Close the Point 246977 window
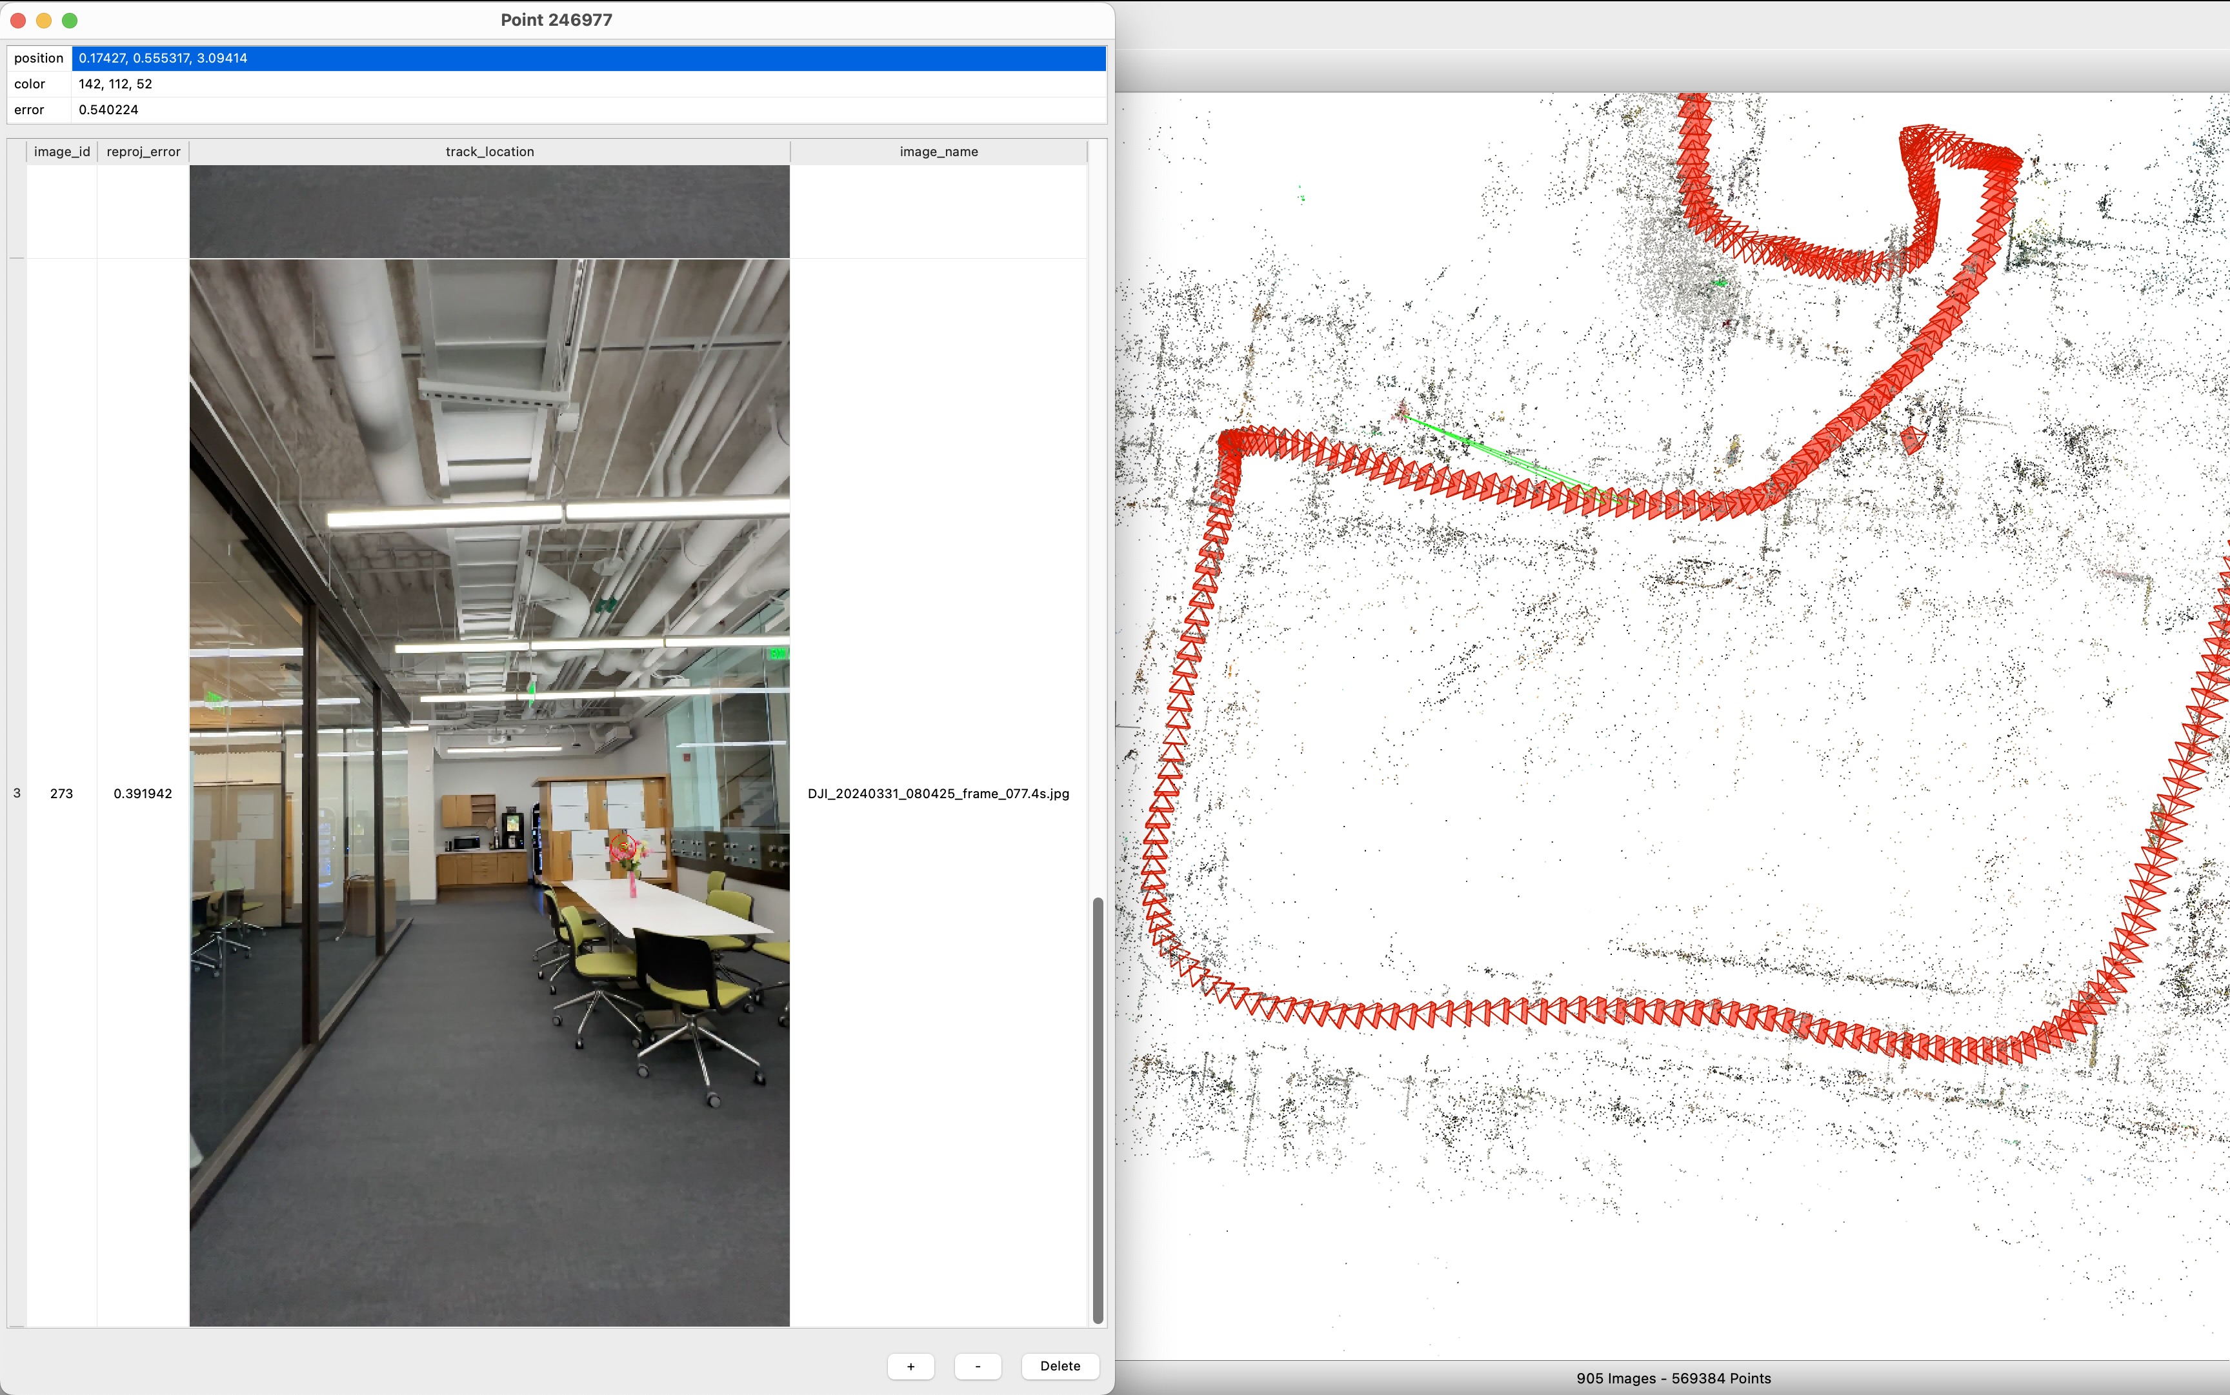The height and width of the screenshot is (1395, 2230). pos(17,20)
